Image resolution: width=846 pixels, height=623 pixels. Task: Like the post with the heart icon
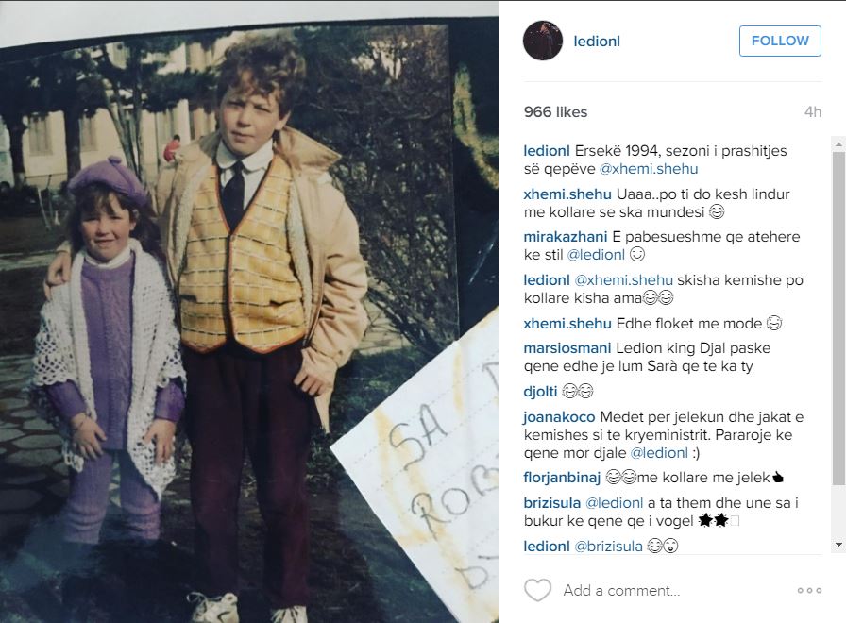pos(537,590)
